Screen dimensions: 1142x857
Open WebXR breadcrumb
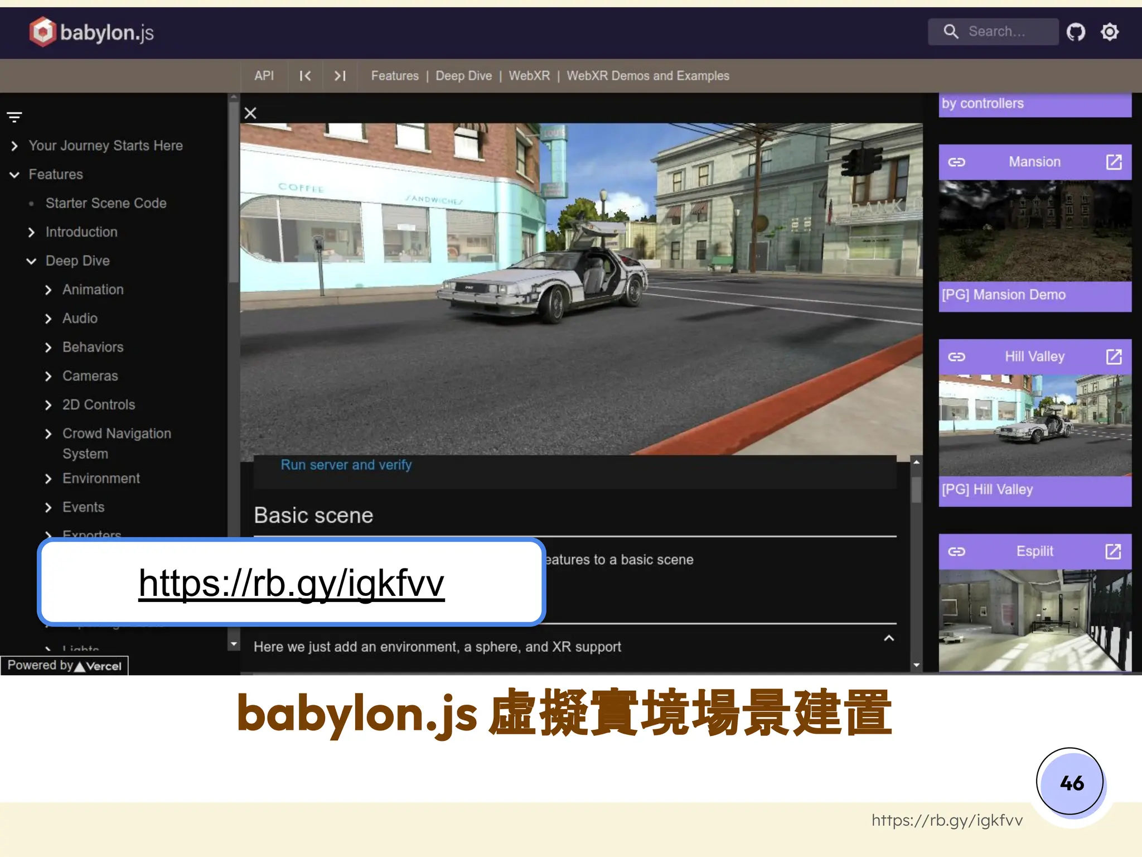pyautogui.click(x=529, y=76)
